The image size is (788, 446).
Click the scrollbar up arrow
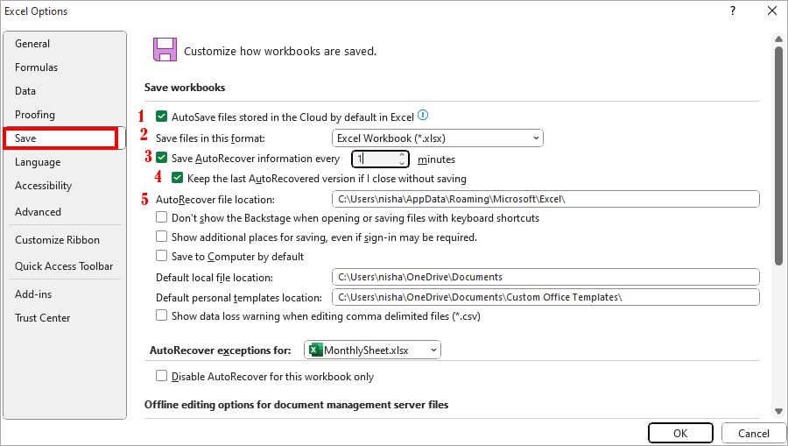tap(778, 39)
